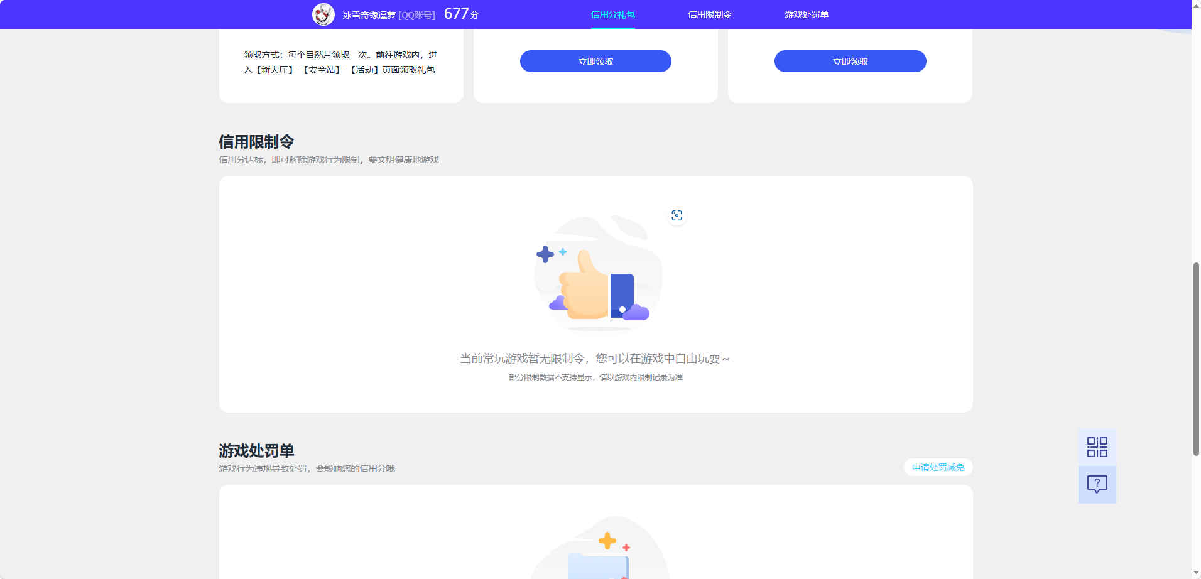Click the user avatar in header

[323, 14]
